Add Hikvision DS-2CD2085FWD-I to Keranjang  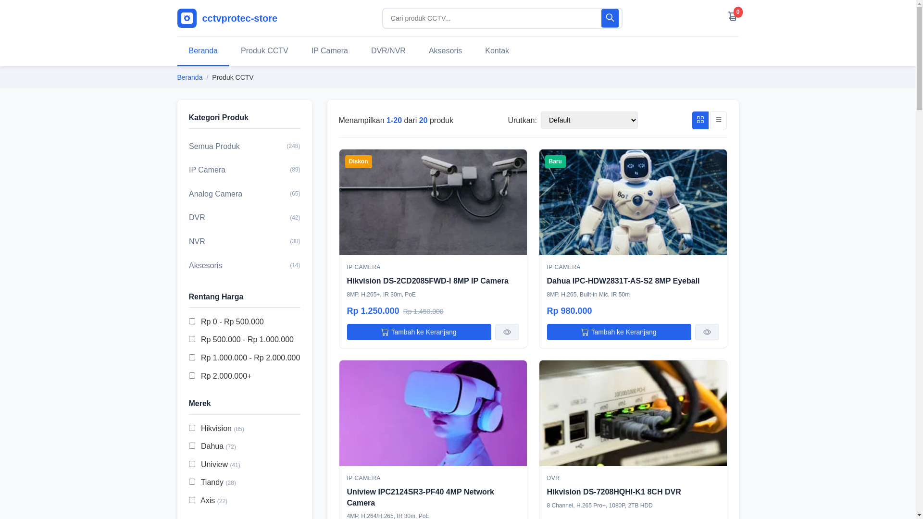[419, 332]
